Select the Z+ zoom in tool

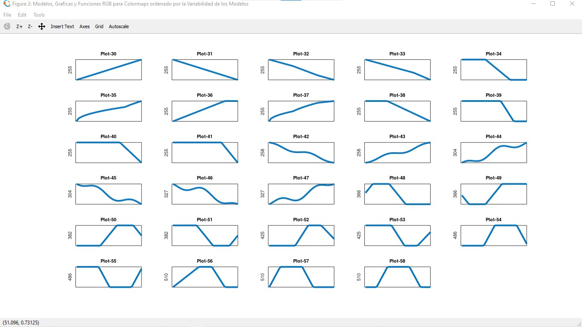20,26
